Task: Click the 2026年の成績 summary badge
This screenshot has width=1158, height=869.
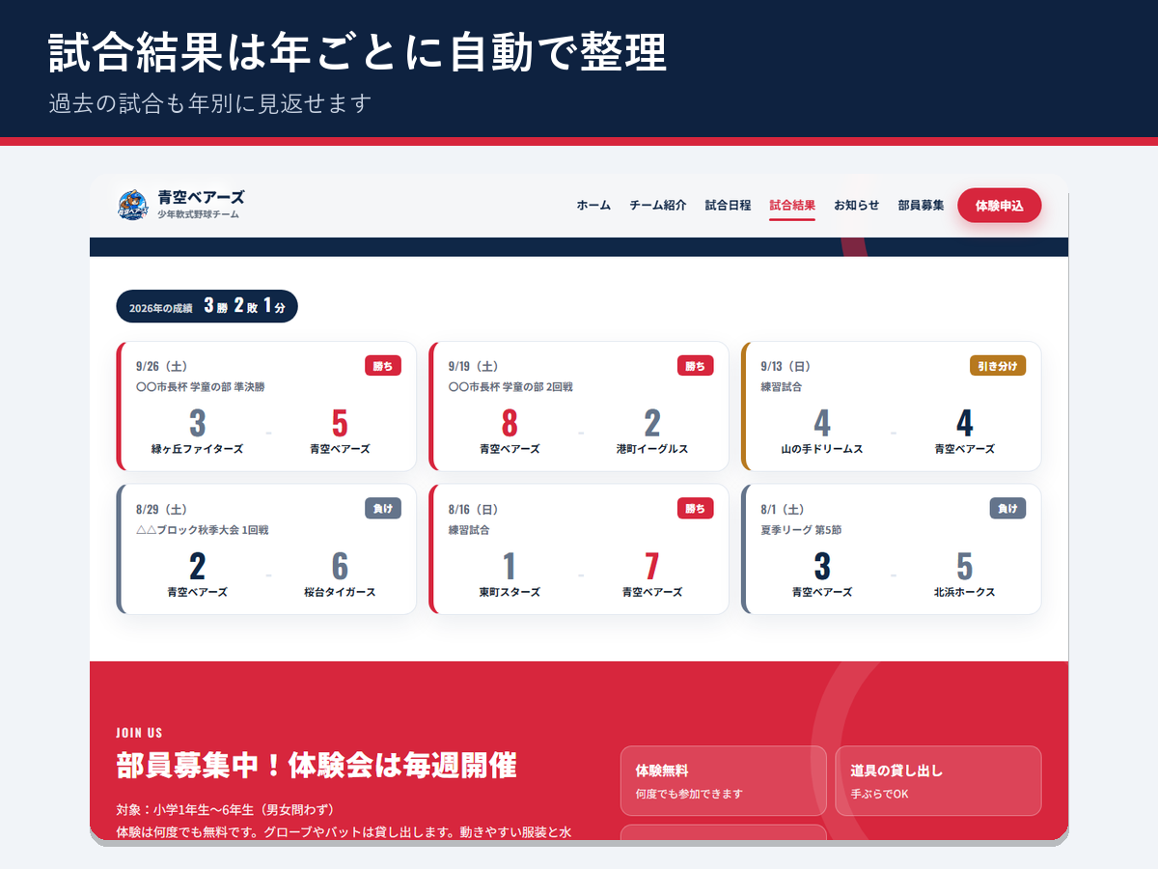Action: click(x=207, y=307)
